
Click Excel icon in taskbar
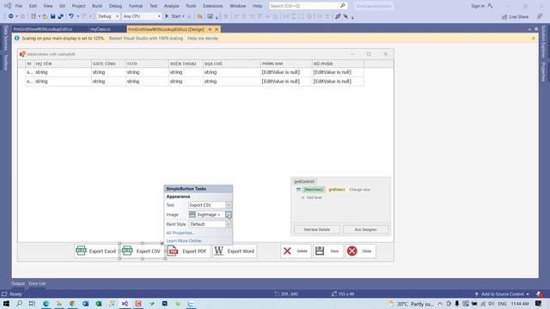[x=99, y=303]
